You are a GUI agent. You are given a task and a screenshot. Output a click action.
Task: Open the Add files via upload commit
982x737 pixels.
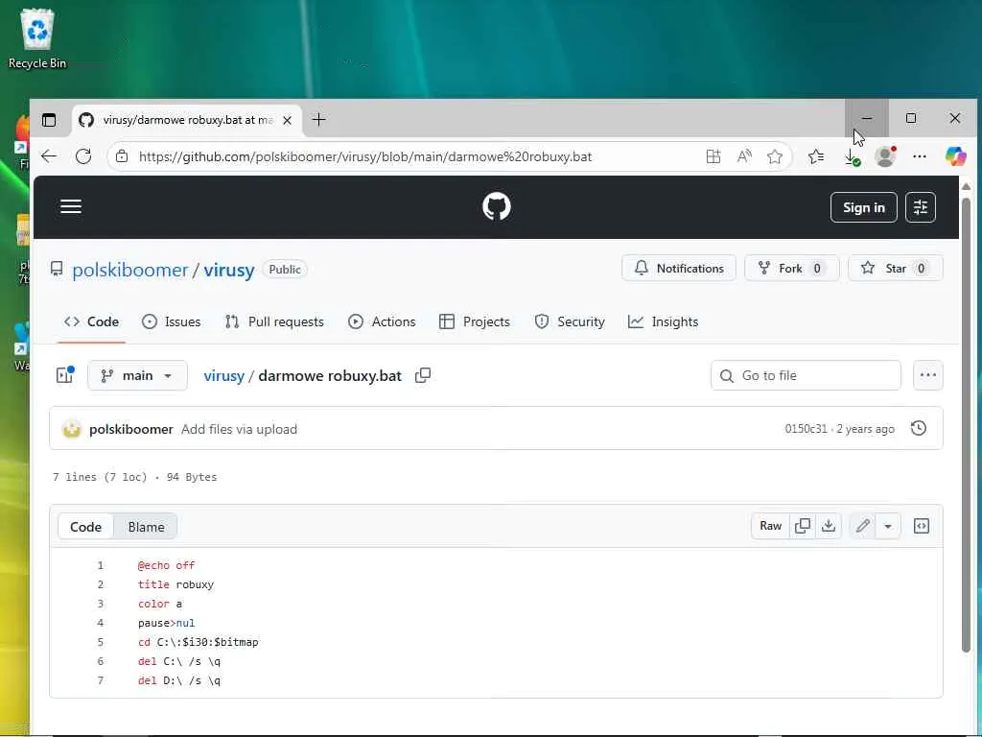239,429
